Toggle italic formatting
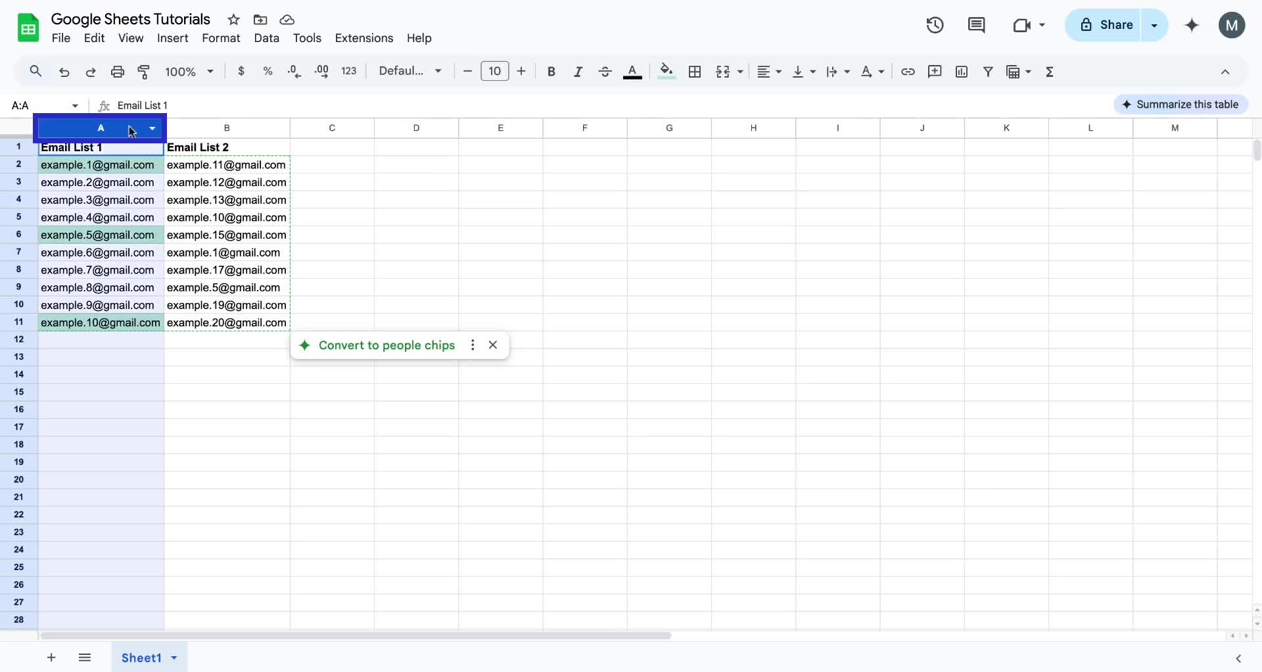The image size is (1262, 672). 578,71
